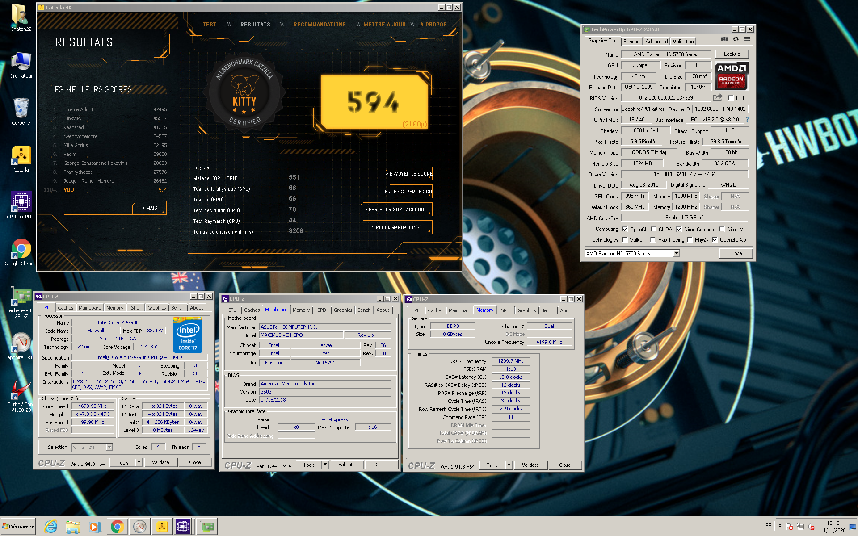858x536 pixels.
Task: Click the AMD Radeon Graphics logo
Action: click(732, 76)
